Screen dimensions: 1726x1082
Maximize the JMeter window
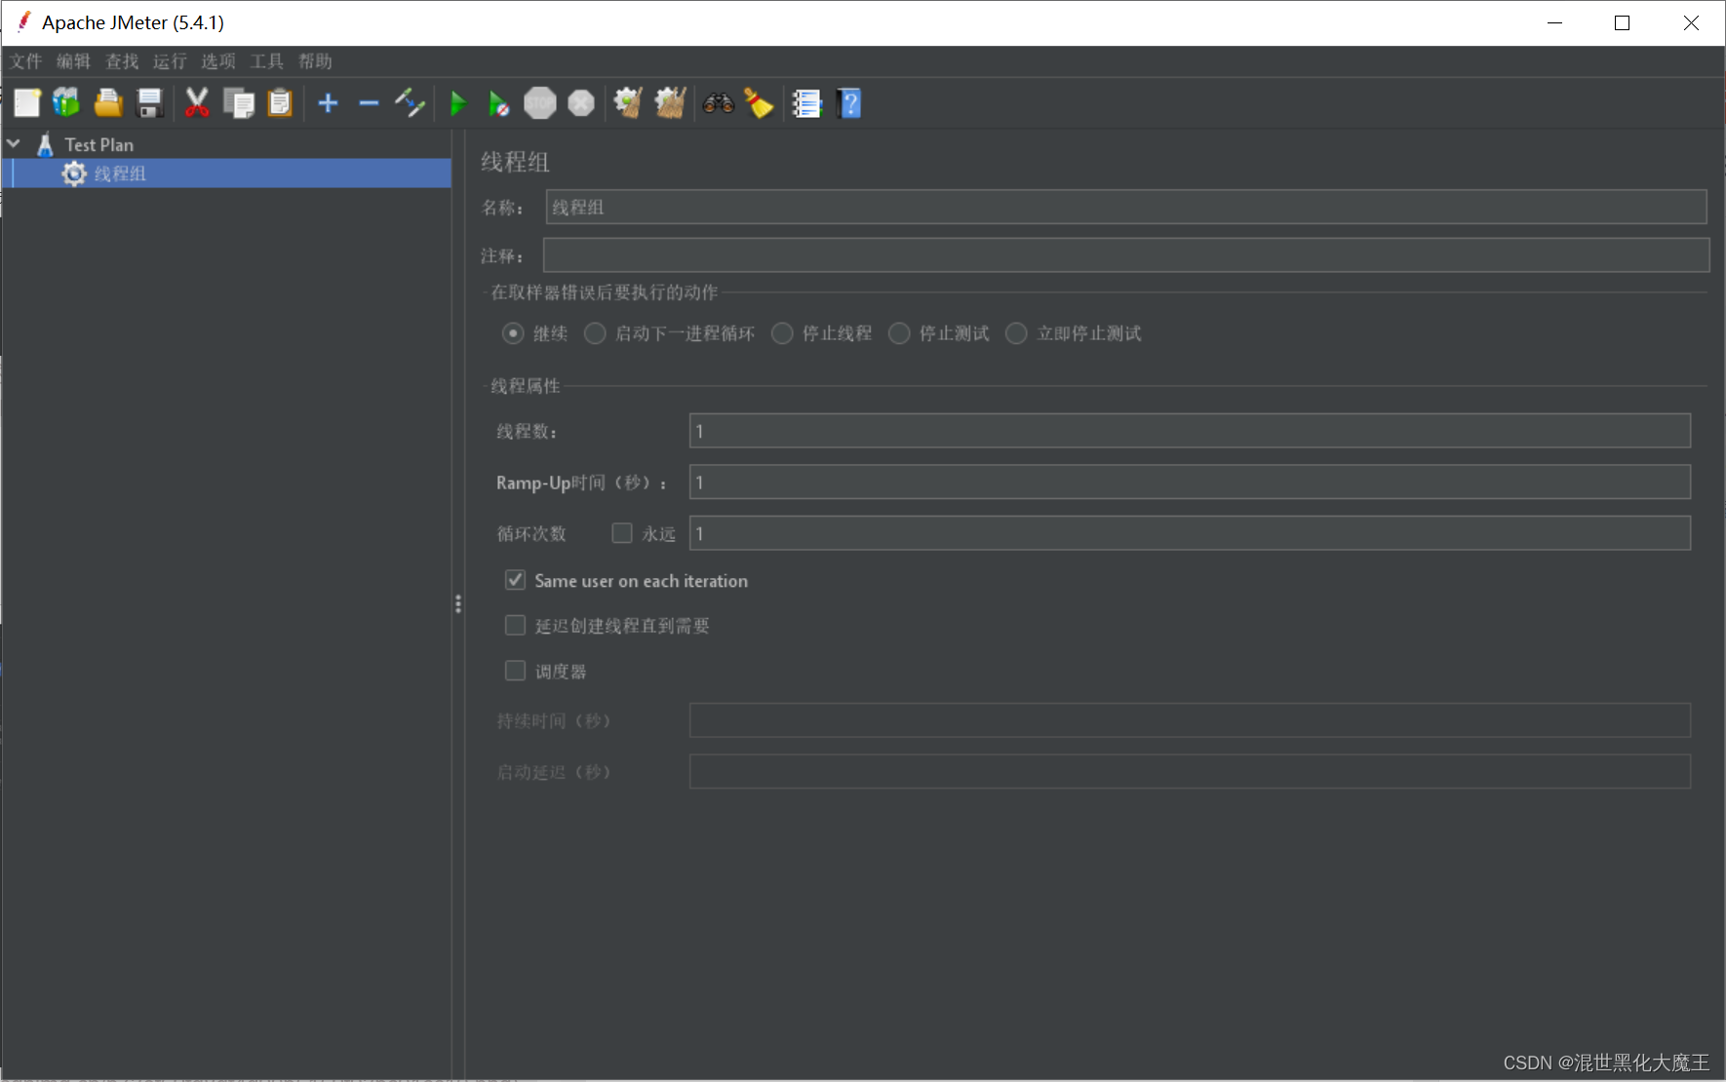pos(1622,22)
